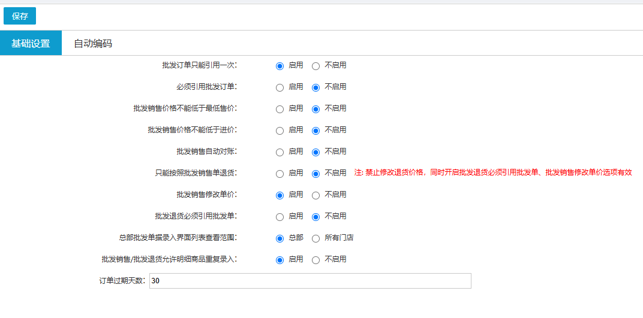The height and width of the screenshot is (318, 643).
Task: Open the 自动编码 tab
Action: click(92, 43)
